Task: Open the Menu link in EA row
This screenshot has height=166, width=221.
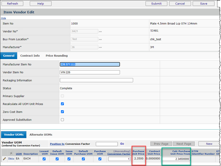Action: [11, 158]
